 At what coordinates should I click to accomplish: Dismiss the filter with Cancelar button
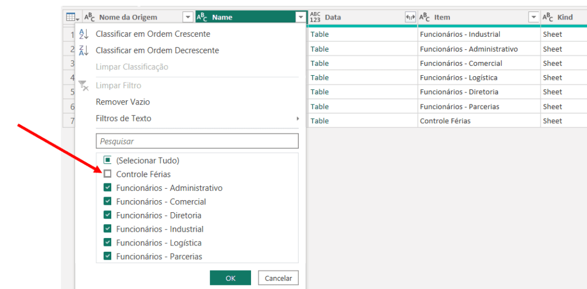coord(278,278)
